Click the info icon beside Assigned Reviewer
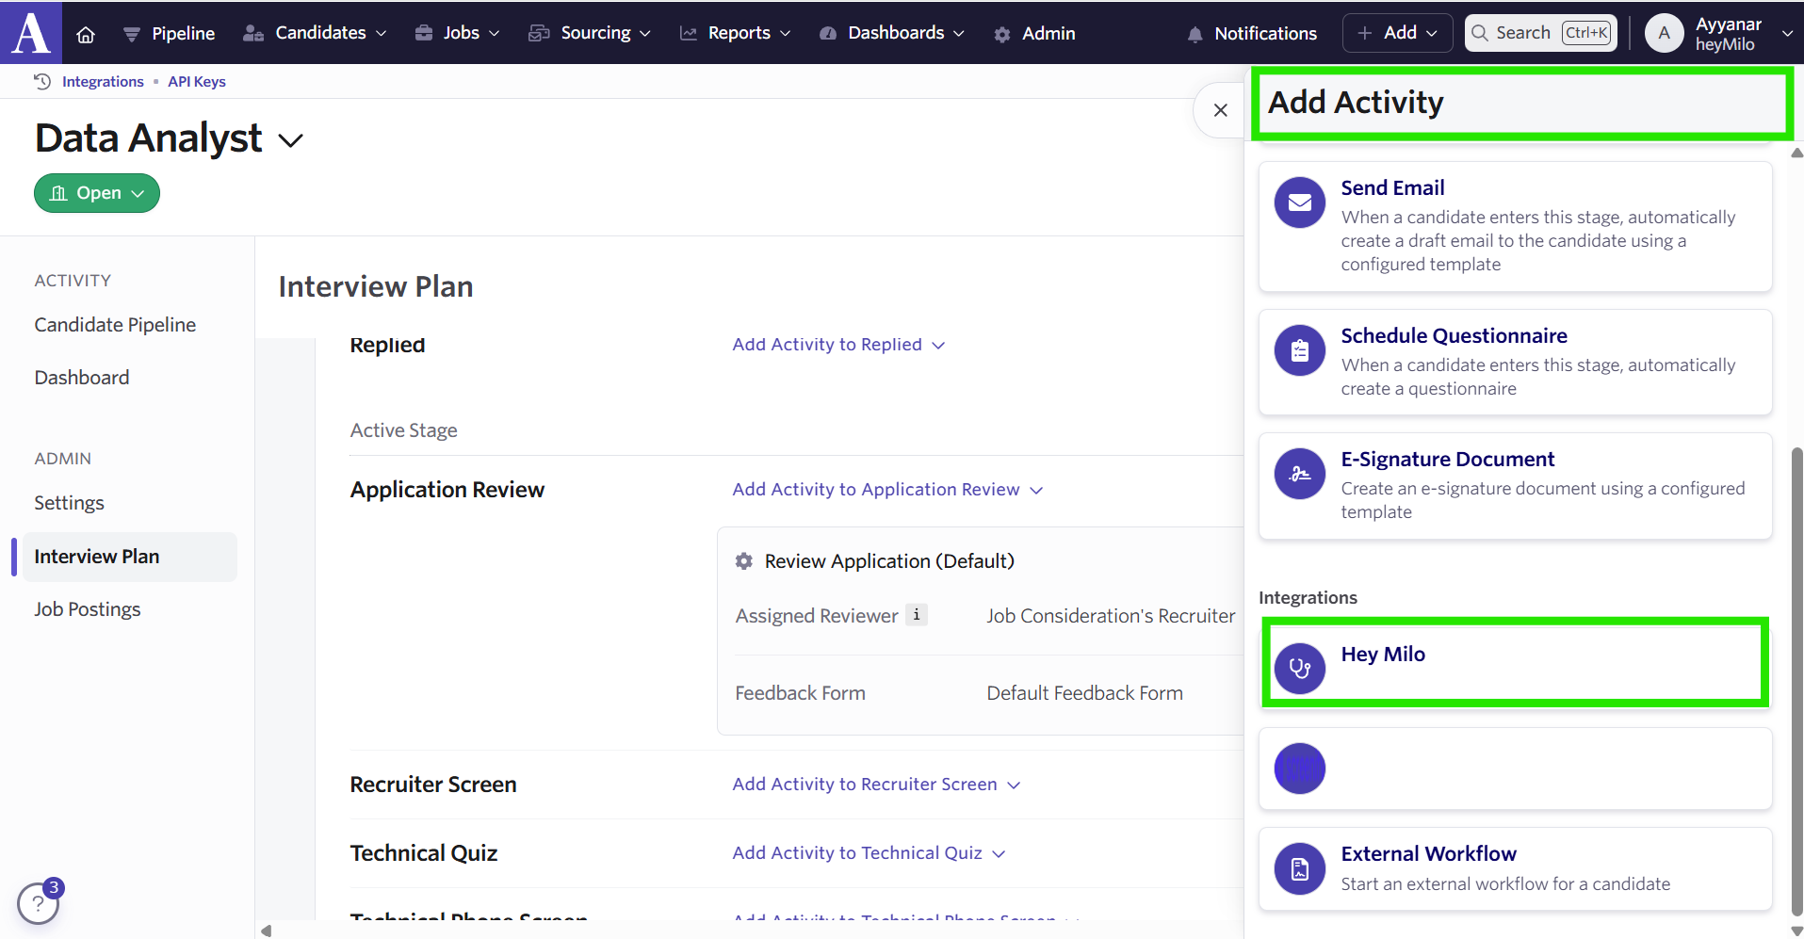The width and height of the screenshot is (1804, 939). pos(916,615)
